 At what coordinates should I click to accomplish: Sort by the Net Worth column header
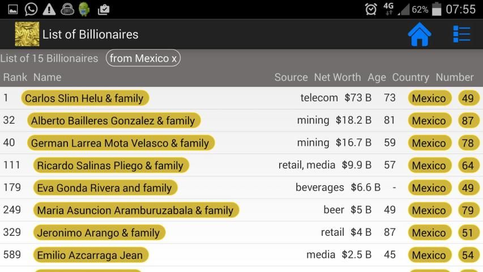(337, 77)
